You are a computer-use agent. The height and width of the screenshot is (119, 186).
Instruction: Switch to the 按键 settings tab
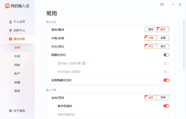tap(17, 82)
